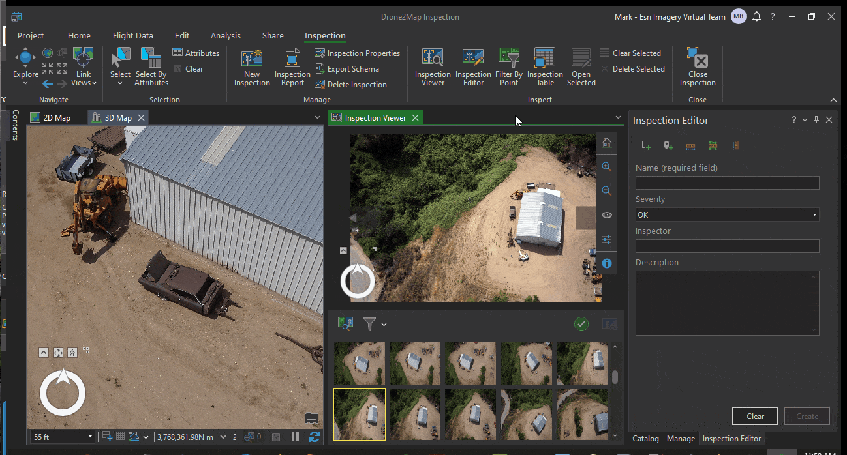Open coordinate display units dropdown
The width and height of the screenshot is (847, 455).
coord(223,437)
